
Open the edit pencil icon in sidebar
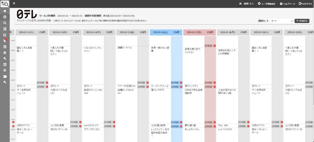5,35
